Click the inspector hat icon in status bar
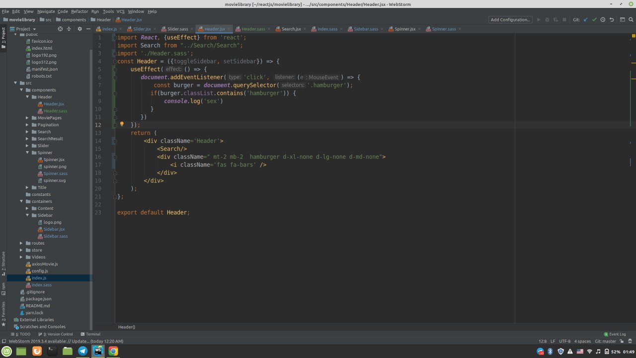 click(x=631, y=341)
